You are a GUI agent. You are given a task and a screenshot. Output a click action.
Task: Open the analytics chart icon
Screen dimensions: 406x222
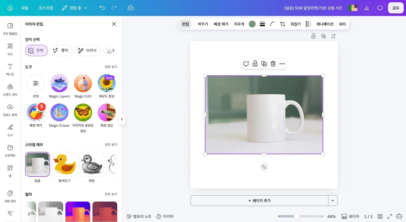click(366, 8)
